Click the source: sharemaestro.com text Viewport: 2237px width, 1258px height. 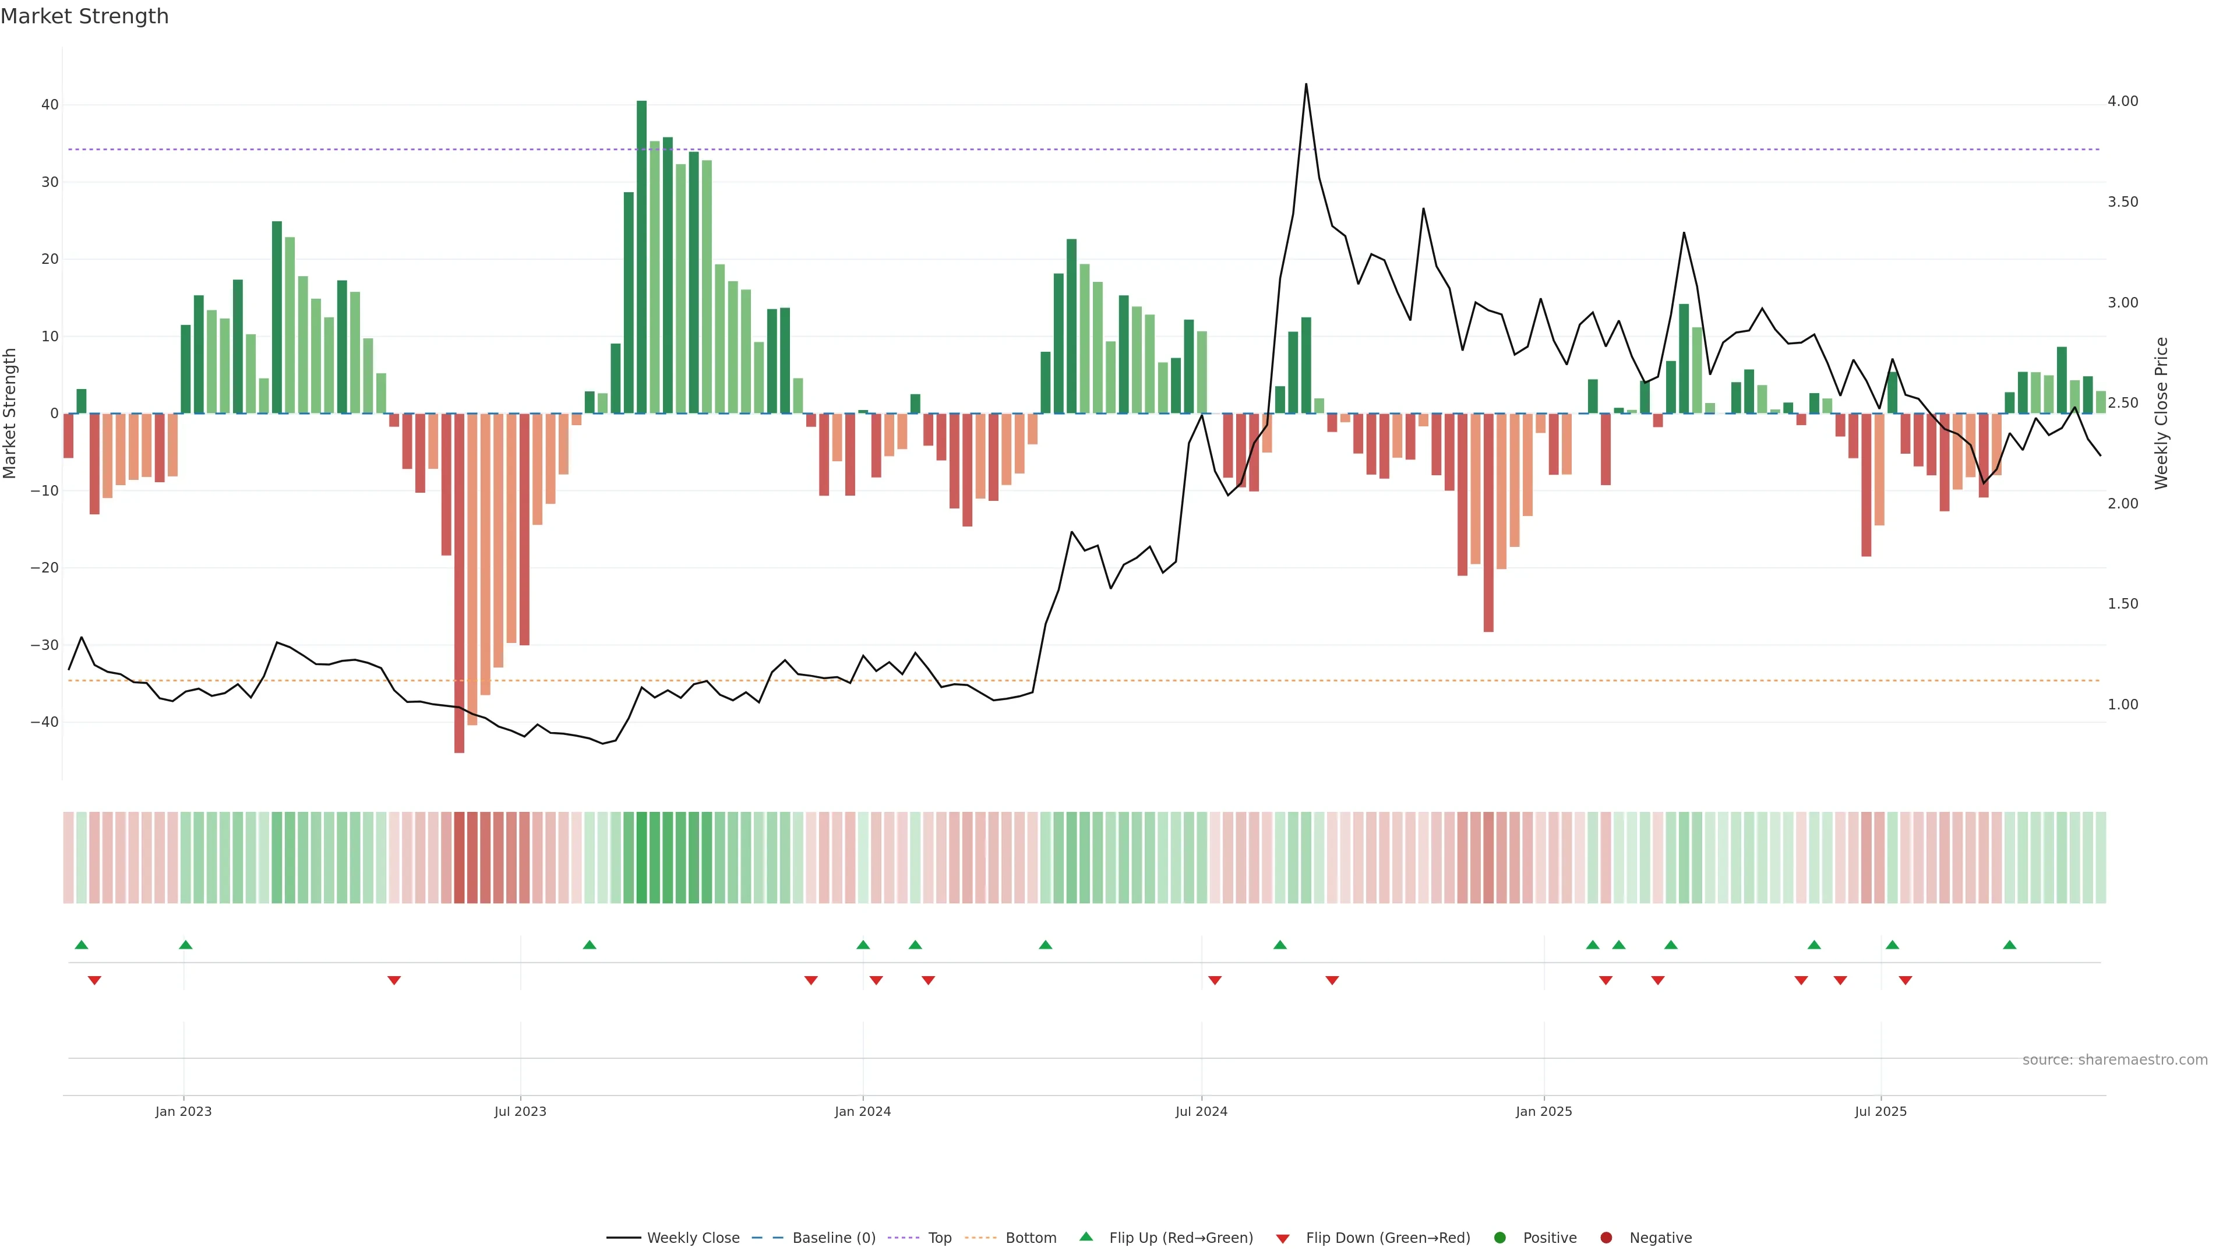[2115, 1059]
